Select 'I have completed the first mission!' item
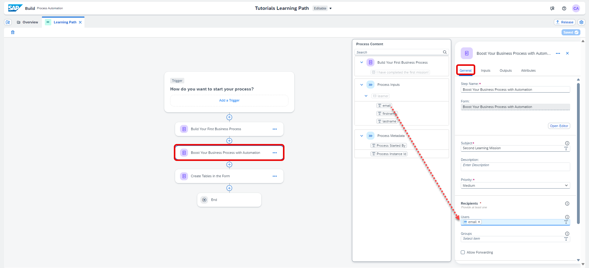Image resolution: width=589 pixels, height=268 pixels. tap(400, 72)
